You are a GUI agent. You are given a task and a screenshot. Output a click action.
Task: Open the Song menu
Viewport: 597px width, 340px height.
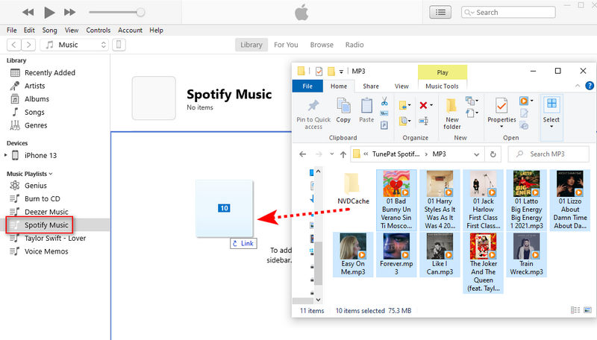49,30
